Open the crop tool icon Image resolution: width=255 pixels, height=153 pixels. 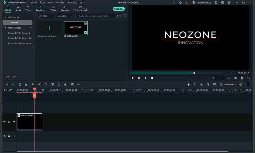coord(33,84)
